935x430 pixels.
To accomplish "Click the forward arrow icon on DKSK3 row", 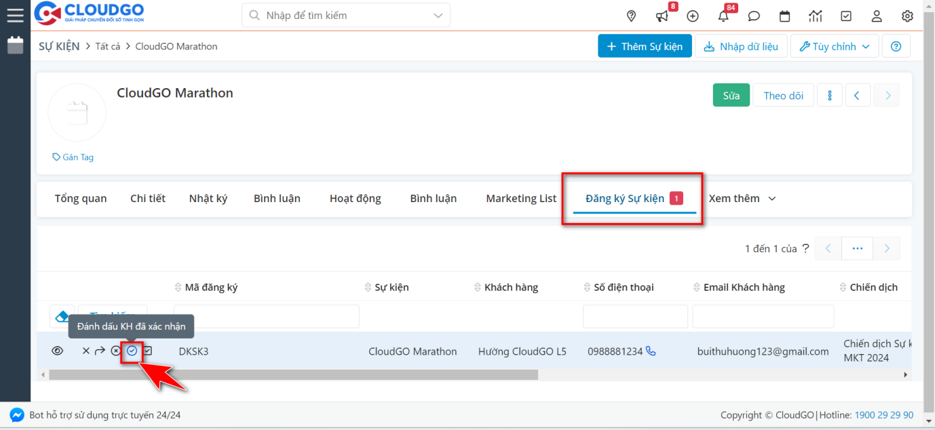I will point(100,351).
